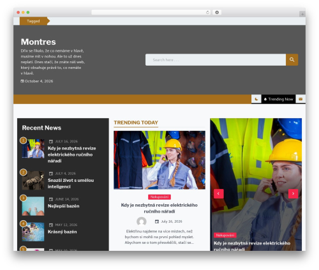319x270 pixels.
Task: Click the browser reload icon
Action: (207, 12)
